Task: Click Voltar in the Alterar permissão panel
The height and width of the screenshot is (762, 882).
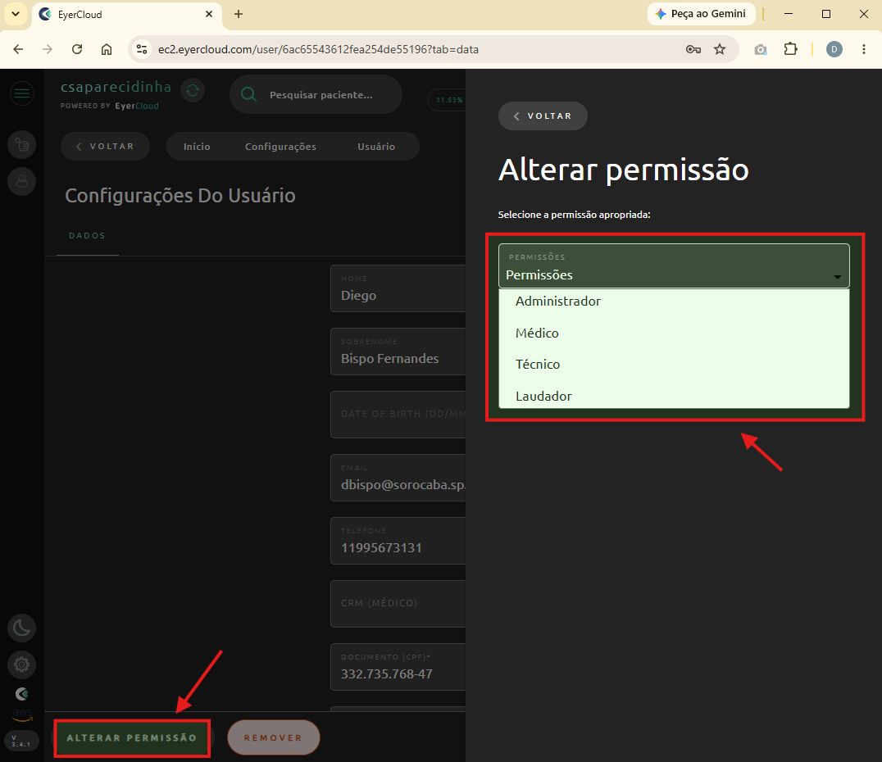Action: click(x=543, y=116)
